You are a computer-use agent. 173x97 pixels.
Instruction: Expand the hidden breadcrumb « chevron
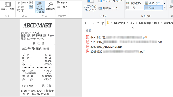pos(112,23)
